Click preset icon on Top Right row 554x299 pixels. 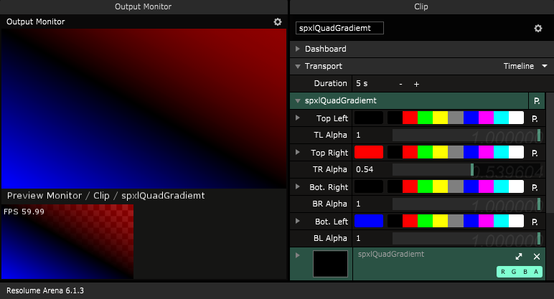[x=535, y=153]
